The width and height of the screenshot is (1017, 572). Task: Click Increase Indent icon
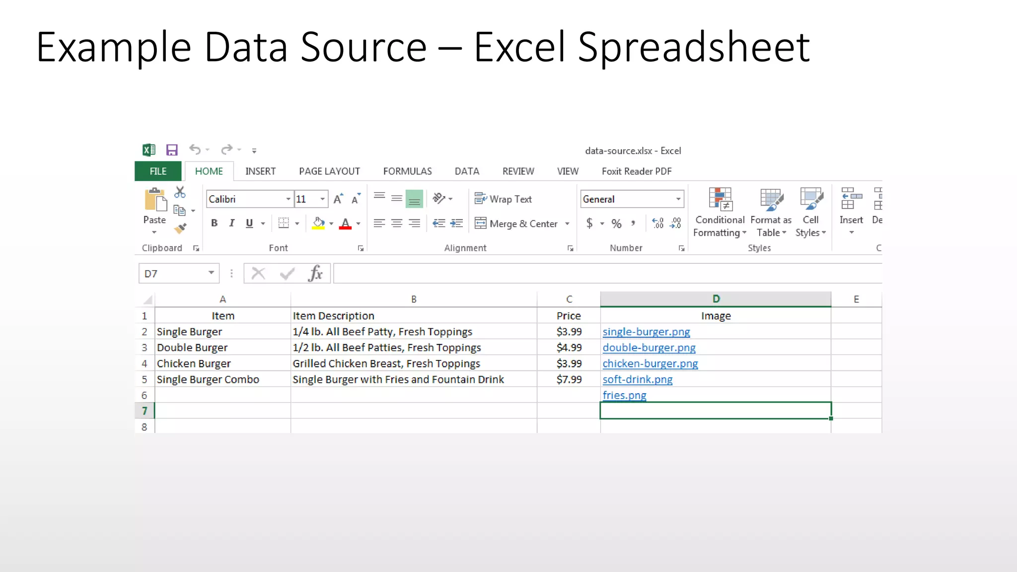(x=456, y=223)
